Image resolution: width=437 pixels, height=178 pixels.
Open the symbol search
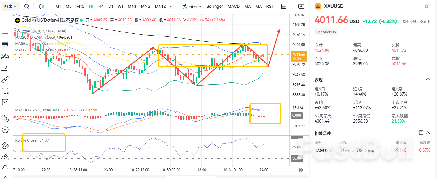[27, 6]
